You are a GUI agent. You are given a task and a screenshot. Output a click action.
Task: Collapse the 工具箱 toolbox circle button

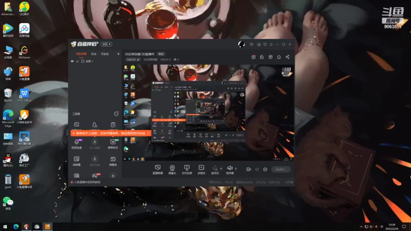tap(116, 113)
